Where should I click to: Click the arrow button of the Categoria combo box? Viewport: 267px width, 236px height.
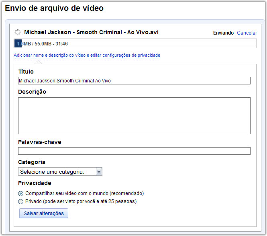(99, 172)
